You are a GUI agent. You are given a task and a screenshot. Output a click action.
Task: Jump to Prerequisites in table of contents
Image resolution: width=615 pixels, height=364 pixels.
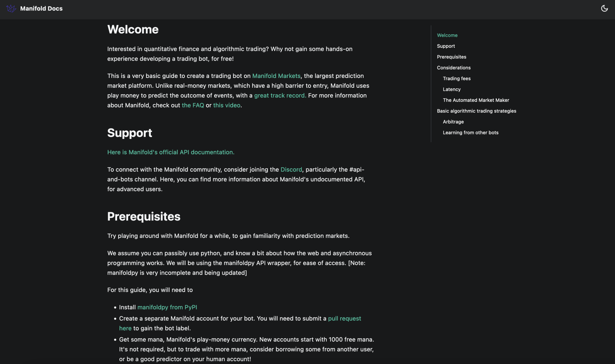451,57
